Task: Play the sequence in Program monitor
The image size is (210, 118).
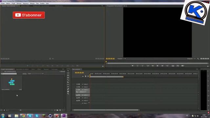Action: [x=157, y=66]
